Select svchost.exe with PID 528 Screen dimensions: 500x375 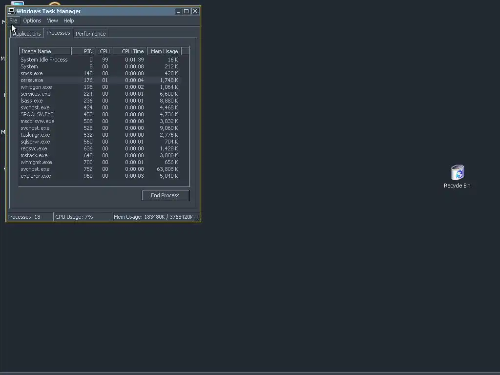100,128
